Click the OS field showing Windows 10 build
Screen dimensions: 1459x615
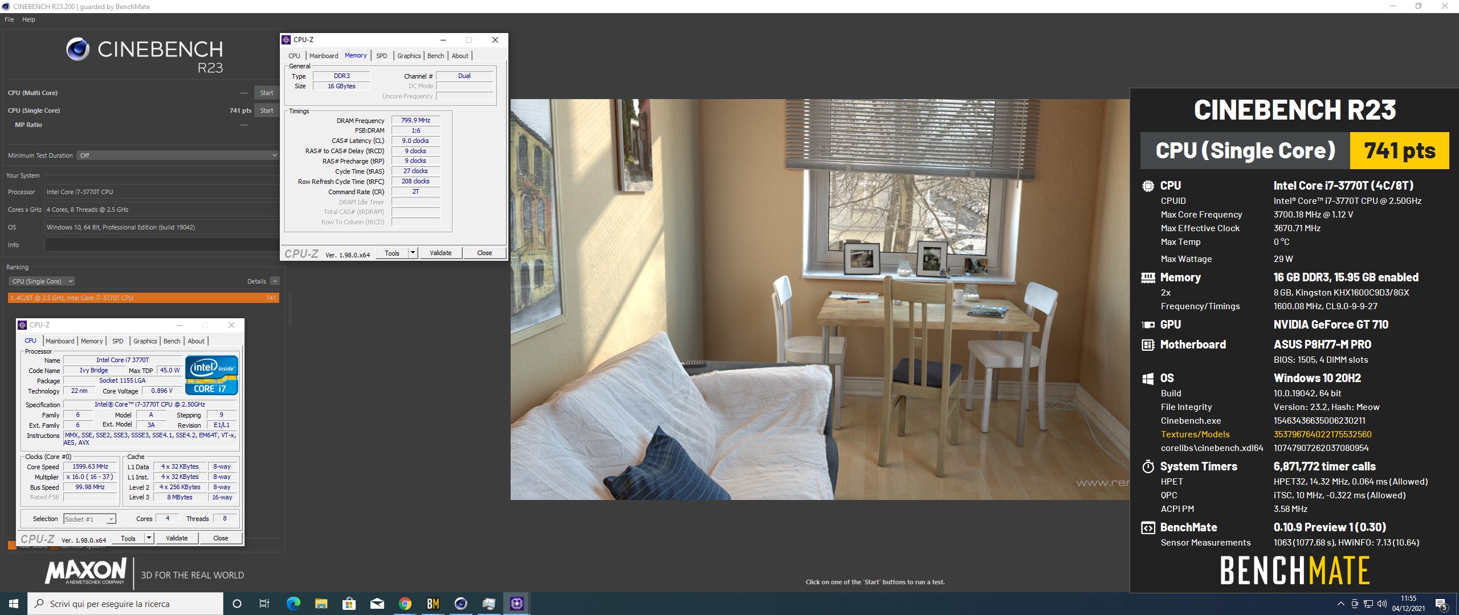pos(162,227)
